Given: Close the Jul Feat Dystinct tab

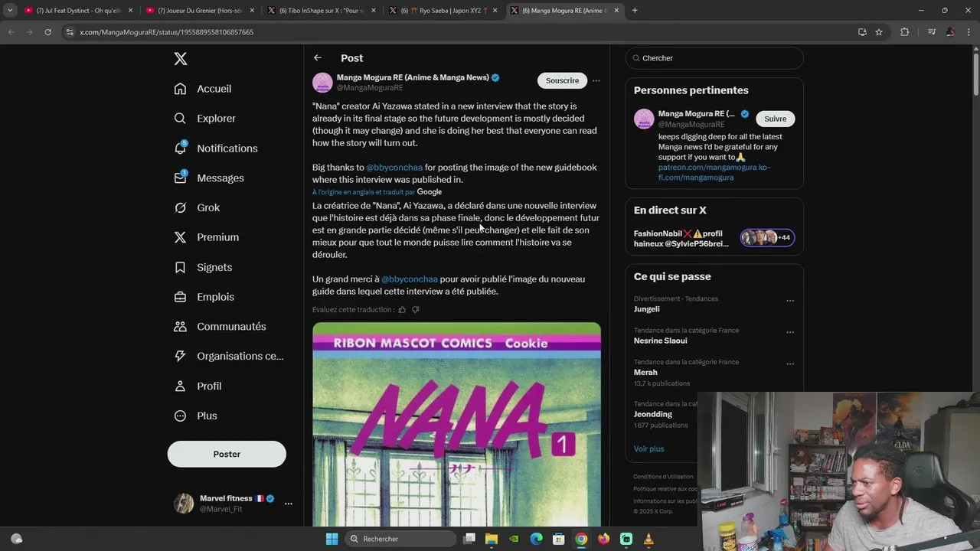Looking at the screenshot, I should [x=130, y=11].
